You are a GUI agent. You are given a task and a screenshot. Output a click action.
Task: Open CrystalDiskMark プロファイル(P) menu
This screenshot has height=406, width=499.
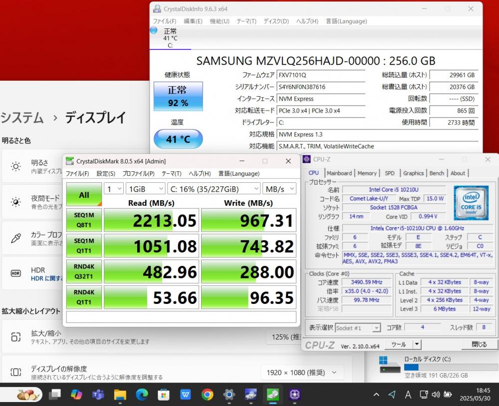pos(138,173)
